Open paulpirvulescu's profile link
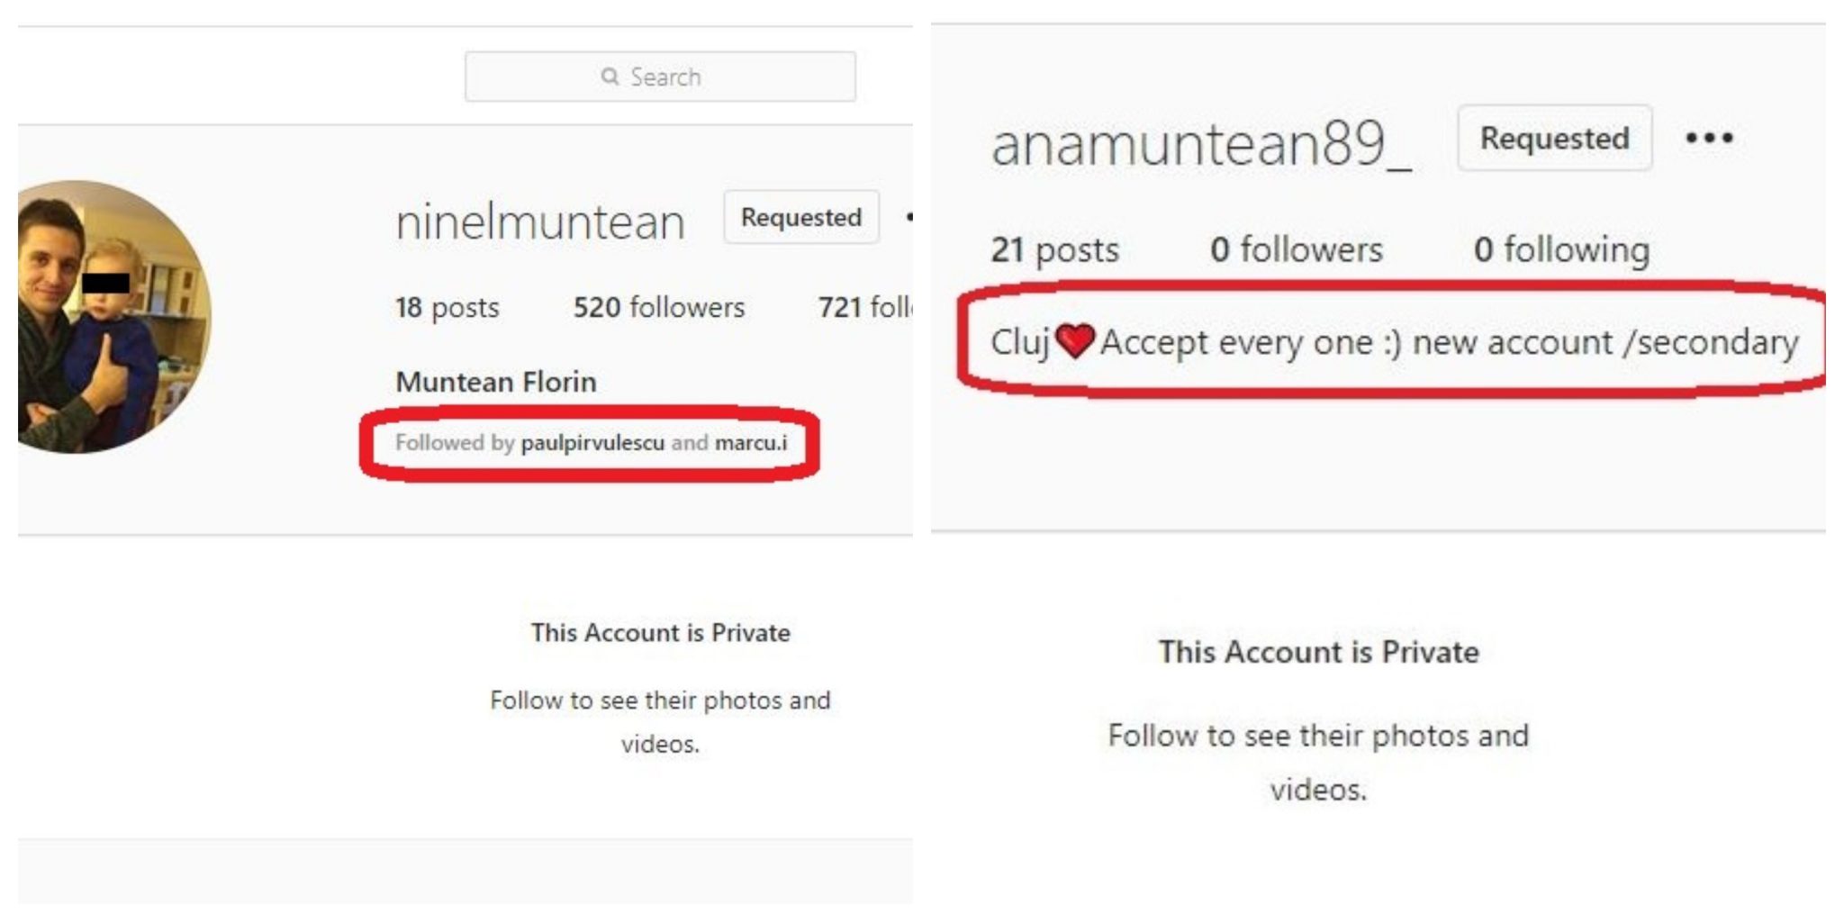Screen dimensions: 1844x922 pyautogui.click(x=592, y=443)
